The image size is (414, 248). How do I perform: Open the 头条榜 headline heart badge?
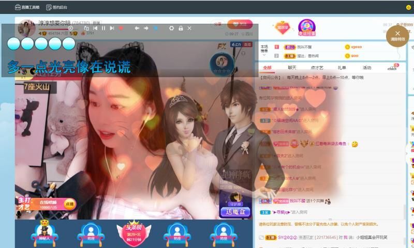pos(134,233)
